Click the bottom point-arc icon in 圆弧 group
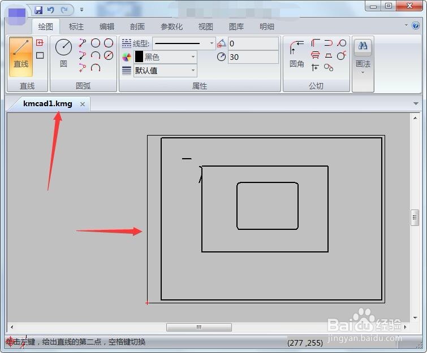The image size is (427, 353). [82, 68]
